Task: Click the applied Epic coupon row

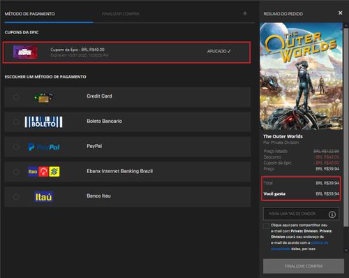Action: click(x=127, y=52)
